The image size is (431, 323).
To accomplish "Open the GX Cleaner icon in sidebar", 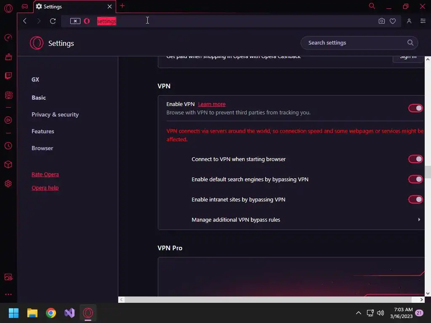I will point(8,57).
